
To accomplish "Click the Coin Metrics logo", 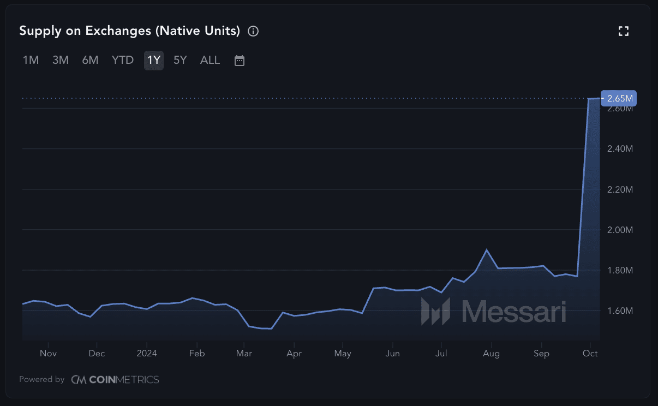I will tap(115, 379).
